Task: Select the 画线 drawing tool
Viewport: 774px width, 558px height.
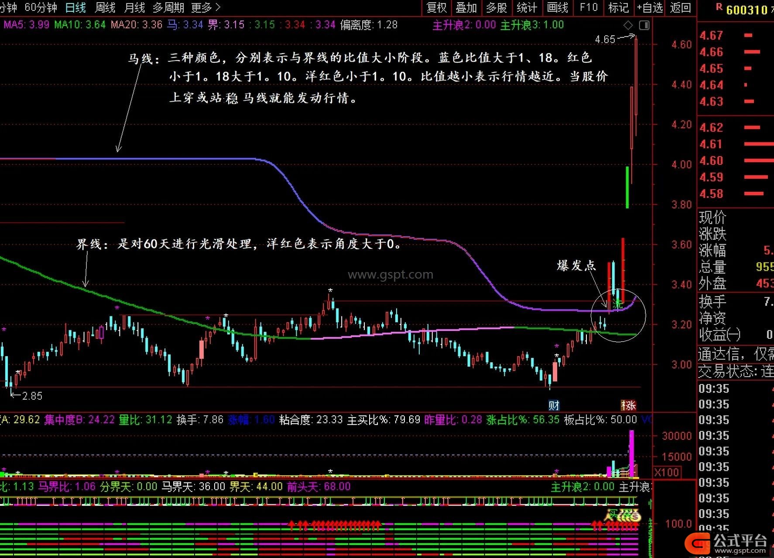Action: [557, 7]
